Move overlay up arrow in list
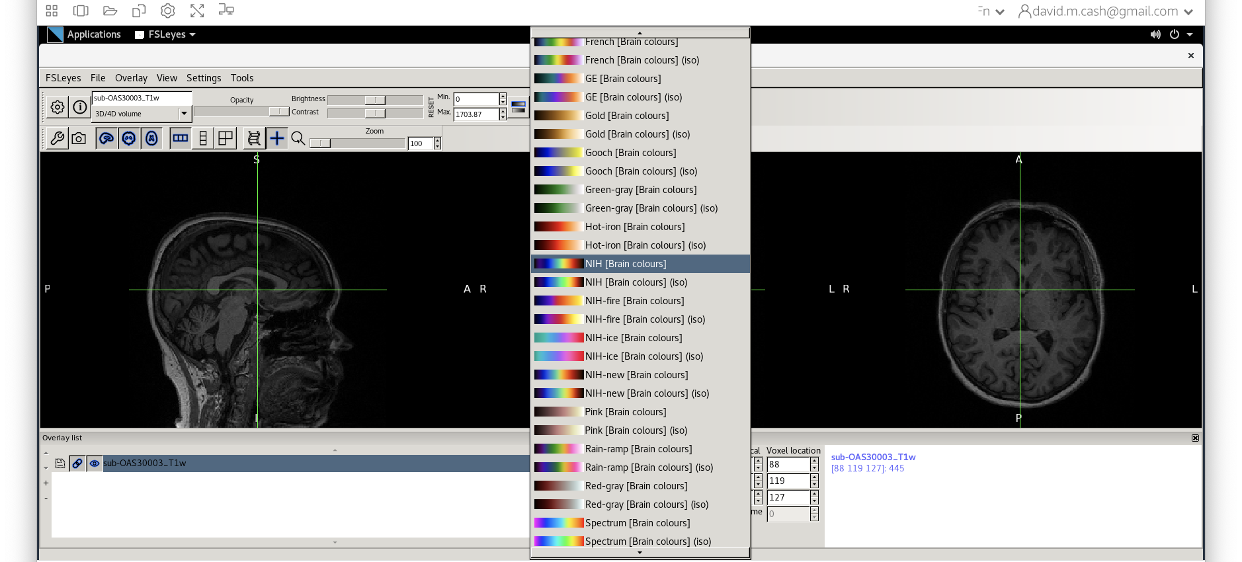Viewport: 1242px width, 562px height. click(46, 454)
